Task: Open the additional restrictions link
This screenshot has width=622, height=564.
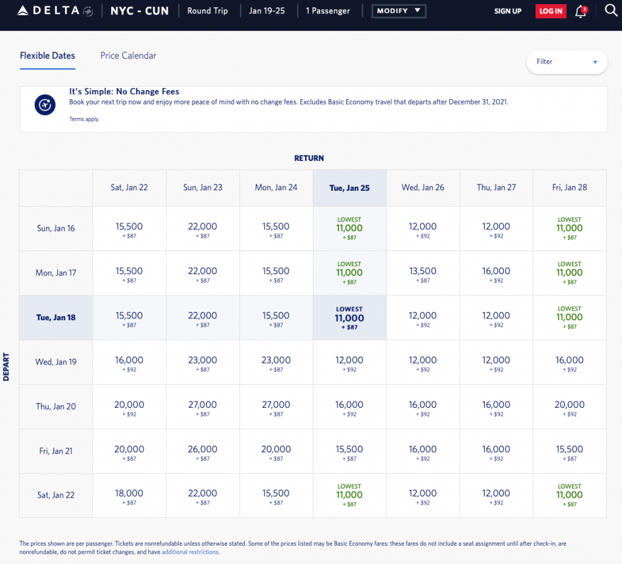Action: 190,552
